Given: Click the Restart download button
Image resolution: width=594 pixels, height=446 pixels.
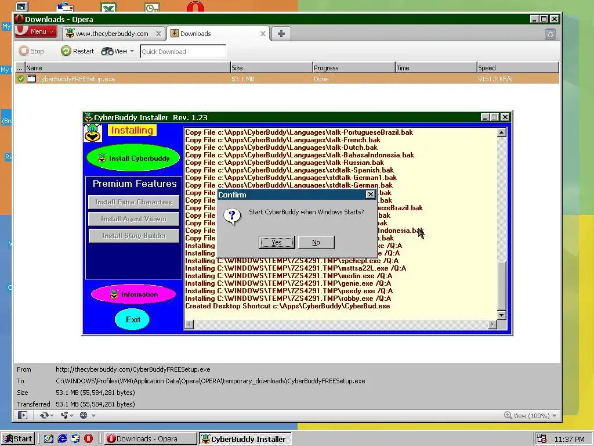Looking at the screenshot, I should pos(78,51).
